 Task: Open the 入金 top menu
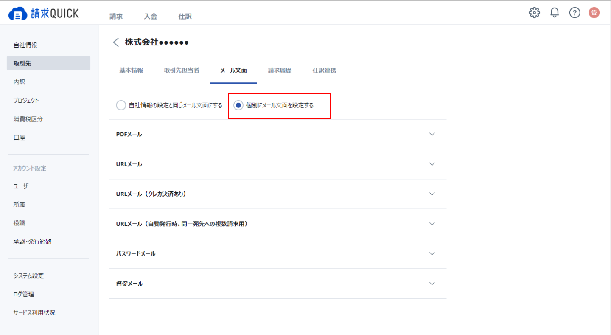[x=150, y=17]
